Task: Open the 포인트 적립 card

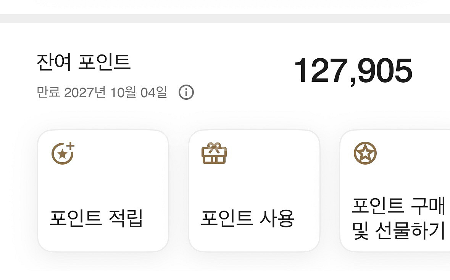Action: 103,190
